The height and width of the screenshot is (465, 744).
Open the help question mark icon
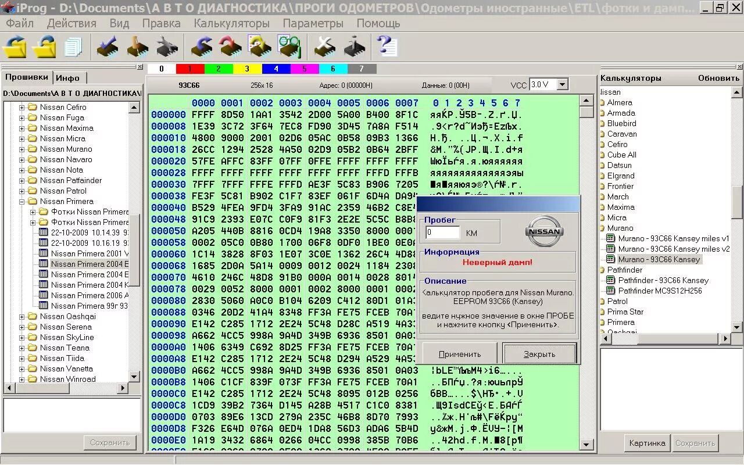[387, 46]
